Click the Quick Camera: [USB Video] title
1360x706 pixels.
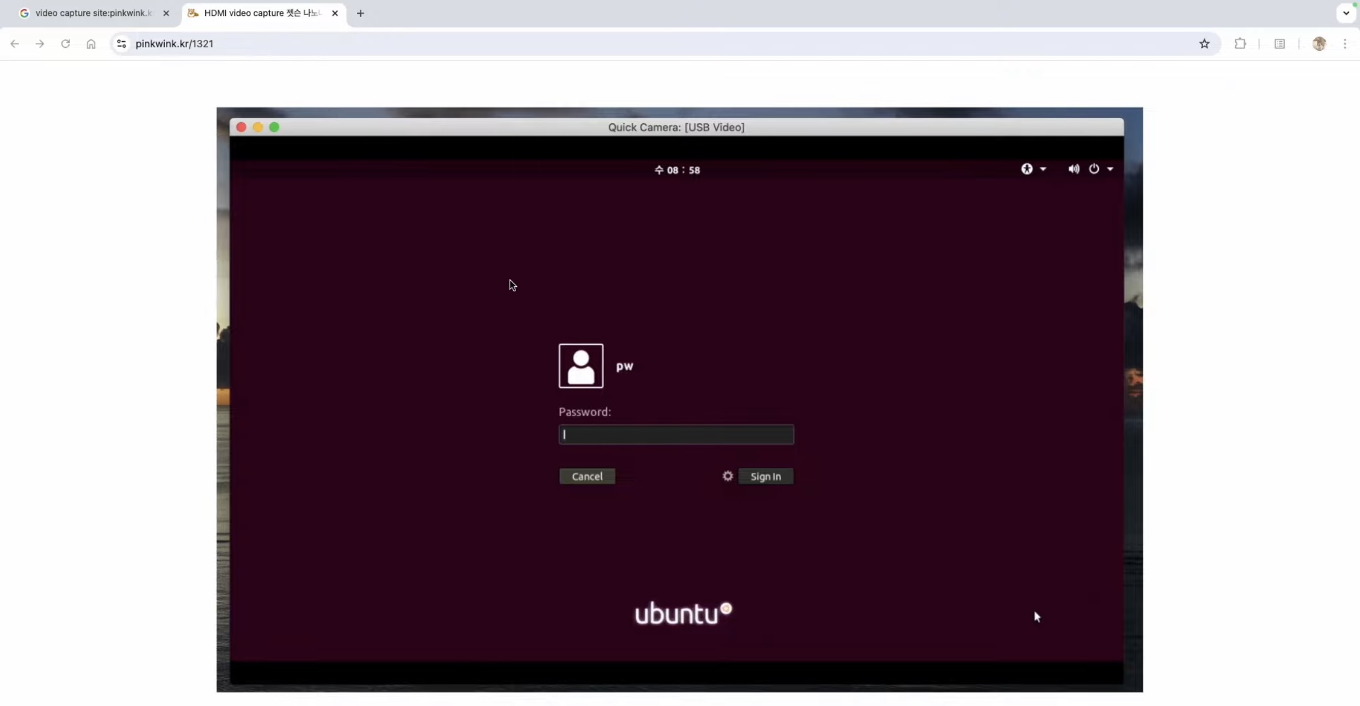pos(676,127)
